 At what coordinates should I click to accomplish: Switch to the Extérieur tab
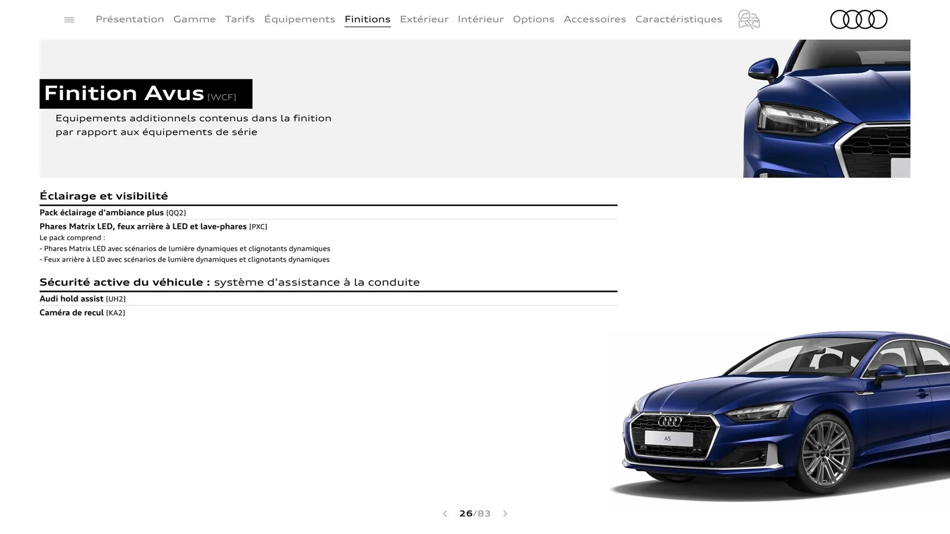pyautogui.click(x=424, y=19)
